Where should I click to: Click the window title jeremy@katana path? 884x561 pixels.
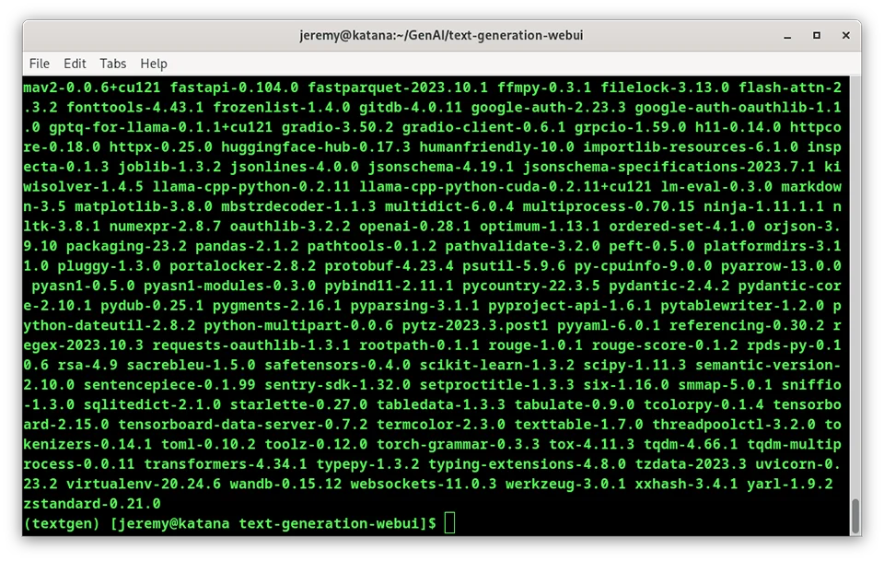click(441, 36)
